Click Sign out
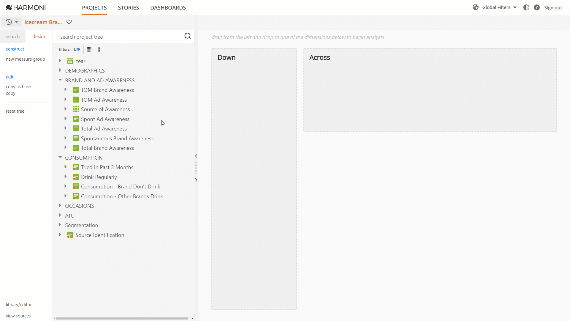 553,8
